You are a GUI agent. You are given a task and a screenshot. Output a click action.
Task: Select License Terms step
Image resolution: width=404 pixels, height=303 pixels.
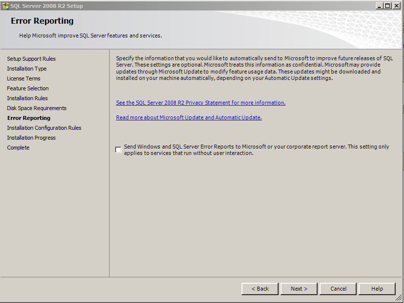coord(24,78)
